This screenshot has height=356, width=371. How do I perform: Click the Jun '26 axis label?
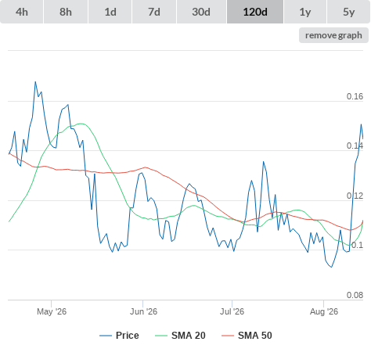click(143, 311)
